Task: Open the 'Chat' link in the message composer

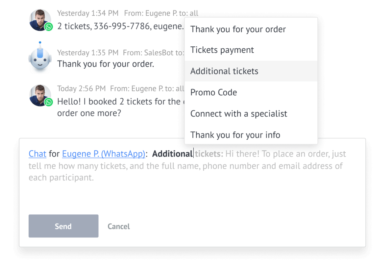Action: tap(38, 153)
